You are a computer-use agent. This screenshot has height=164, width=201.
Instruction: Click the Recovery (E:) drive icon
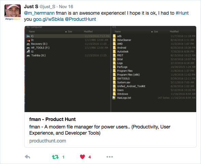[28, 44]
